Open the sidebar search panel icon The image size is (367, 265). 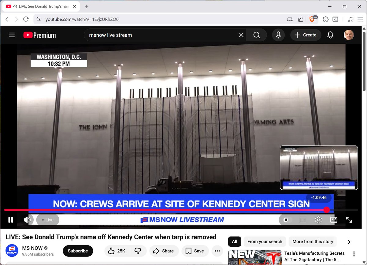[x=335, y=19]
